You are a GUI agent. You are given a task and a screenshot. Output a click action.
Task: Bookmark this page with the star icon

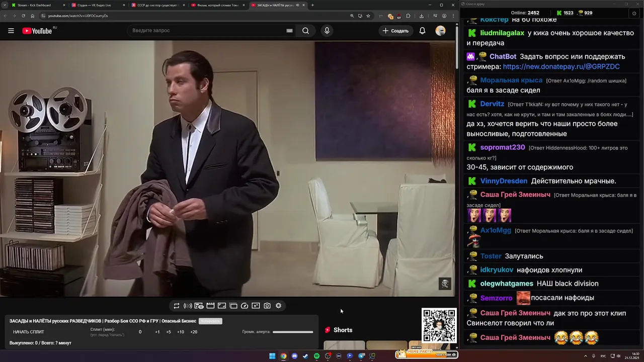368,16
